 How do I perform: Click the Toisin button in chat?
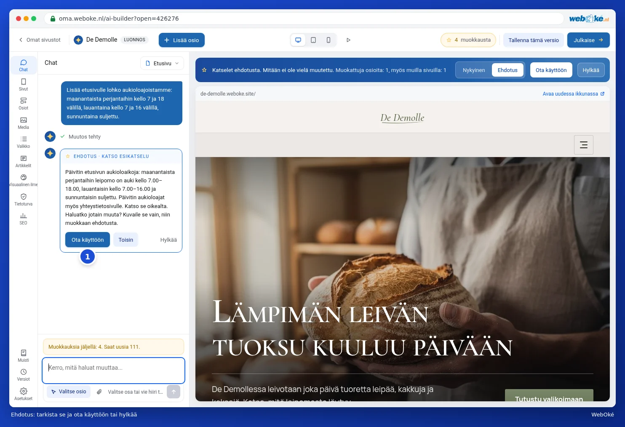tap(126, 240)
